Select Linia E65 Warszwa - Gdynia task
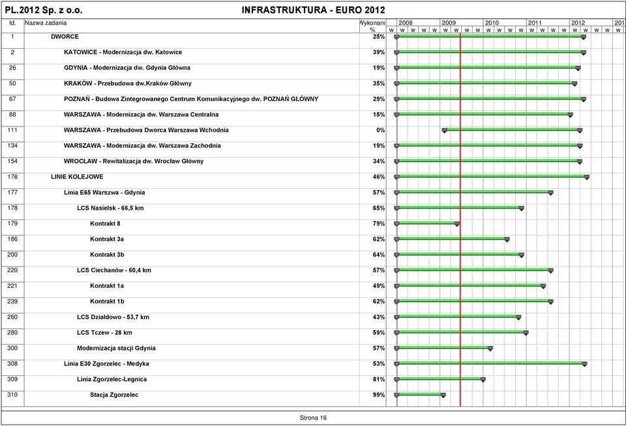This screenshot has height=426, width=626. coord(104,192)
